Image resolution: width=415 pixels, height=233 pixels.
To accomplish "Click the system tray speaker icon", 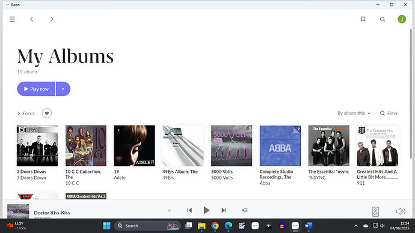I will tap(382, 226).
